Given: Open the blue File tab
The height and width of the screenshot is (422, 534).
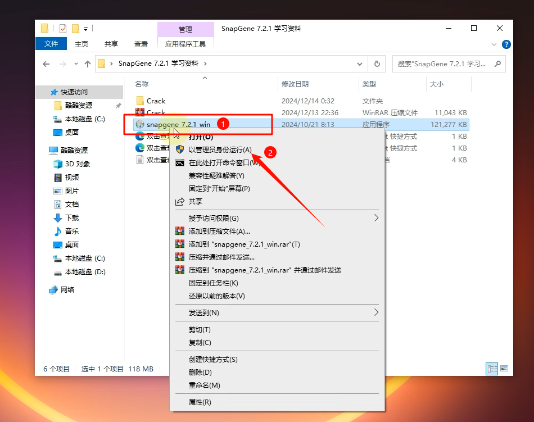Looking at the screenshot, I should (51, 44).
